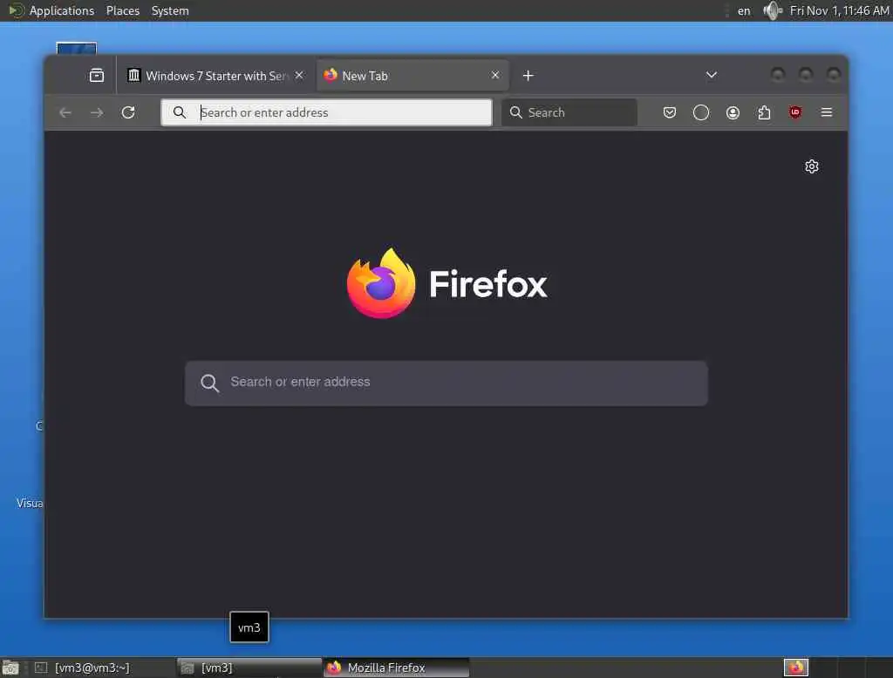
Task: Go forward with the forward arrow
Action: (x=97, y=112)
